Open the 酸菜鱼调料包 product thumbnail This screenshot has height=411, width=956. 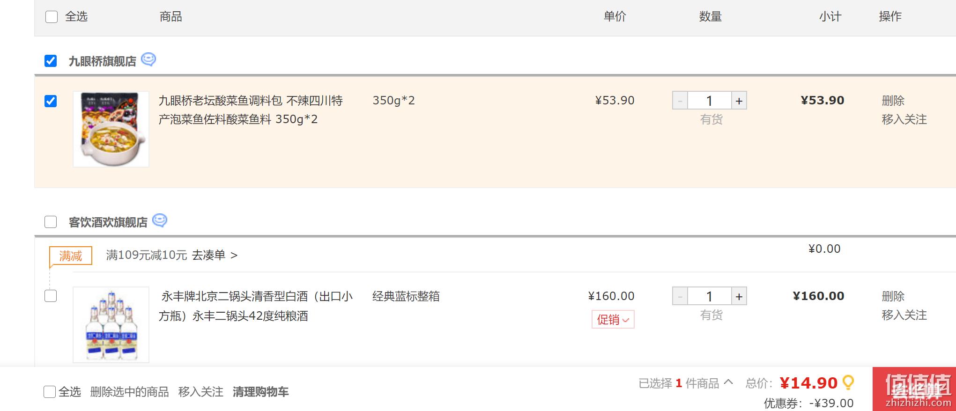[111, 129]
